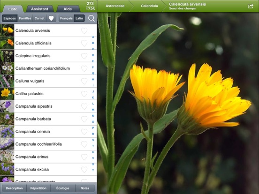
Task: Select Caltha palustris in list
Action: point(48,94)
